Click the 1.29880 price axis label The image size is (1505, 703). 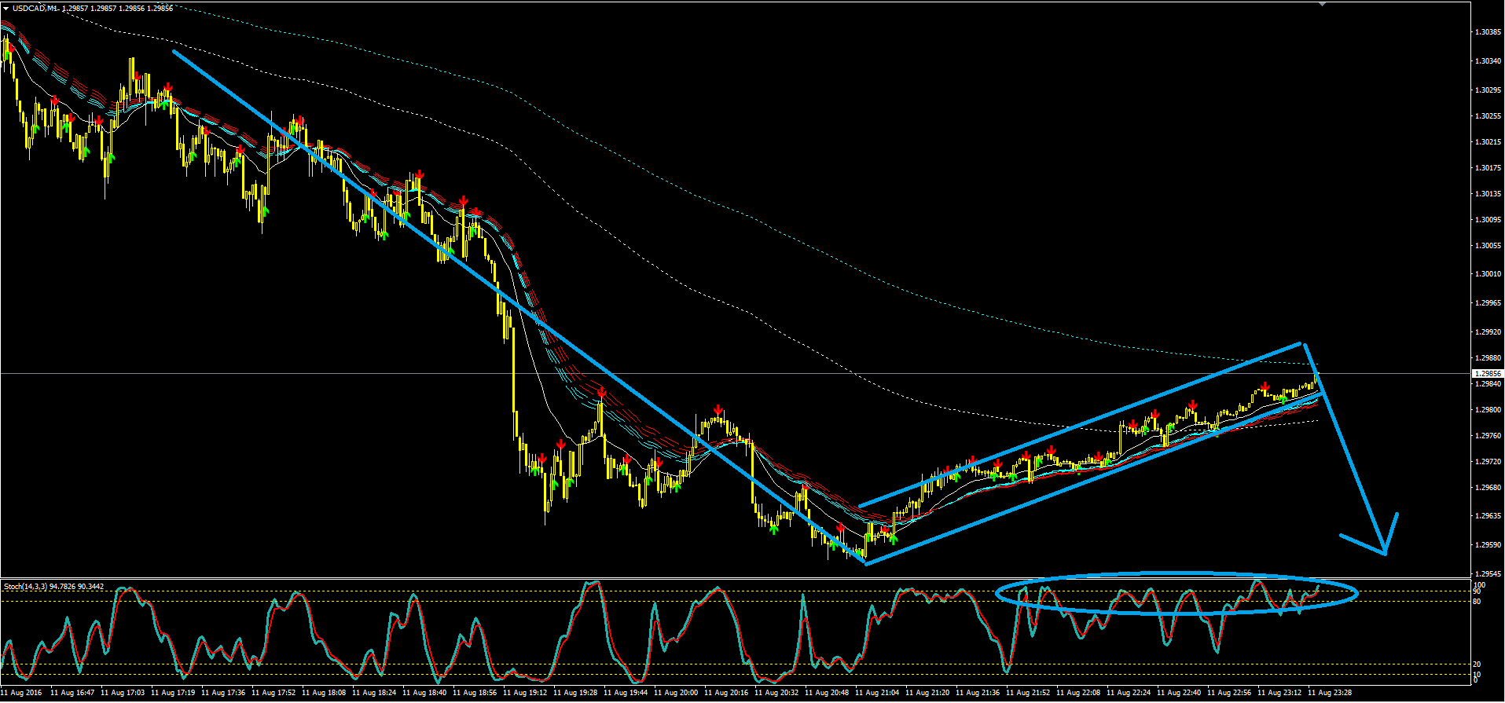click(1488, 357)
